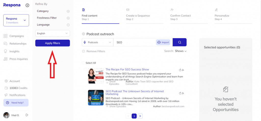Click Apple icon on Recipe For SEO Success
This screenshot has width=261, height=121.
coord(180,70)
